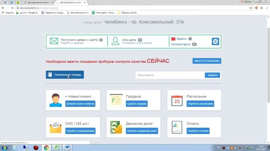Click the notebook icon in Электронная тетрадь button
The image size is (270, 151).
(50, 75)
